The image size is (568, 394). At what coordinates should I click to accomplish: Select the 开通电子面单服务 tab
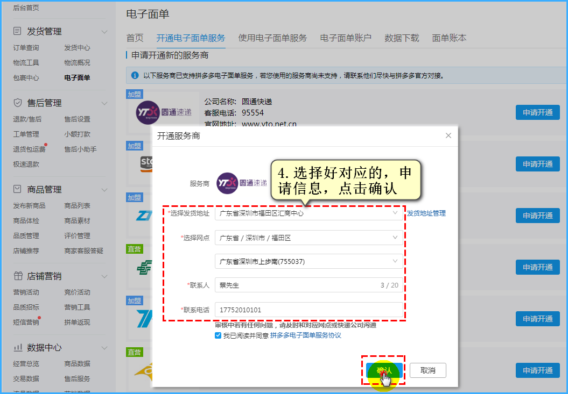191,38
